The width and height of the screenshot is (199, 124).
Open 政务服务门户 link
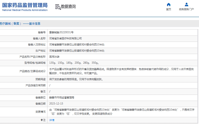pos(186,9)
